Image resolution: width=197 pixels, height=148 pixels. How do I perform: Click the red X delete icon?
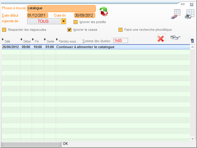(x=160, y=39)
